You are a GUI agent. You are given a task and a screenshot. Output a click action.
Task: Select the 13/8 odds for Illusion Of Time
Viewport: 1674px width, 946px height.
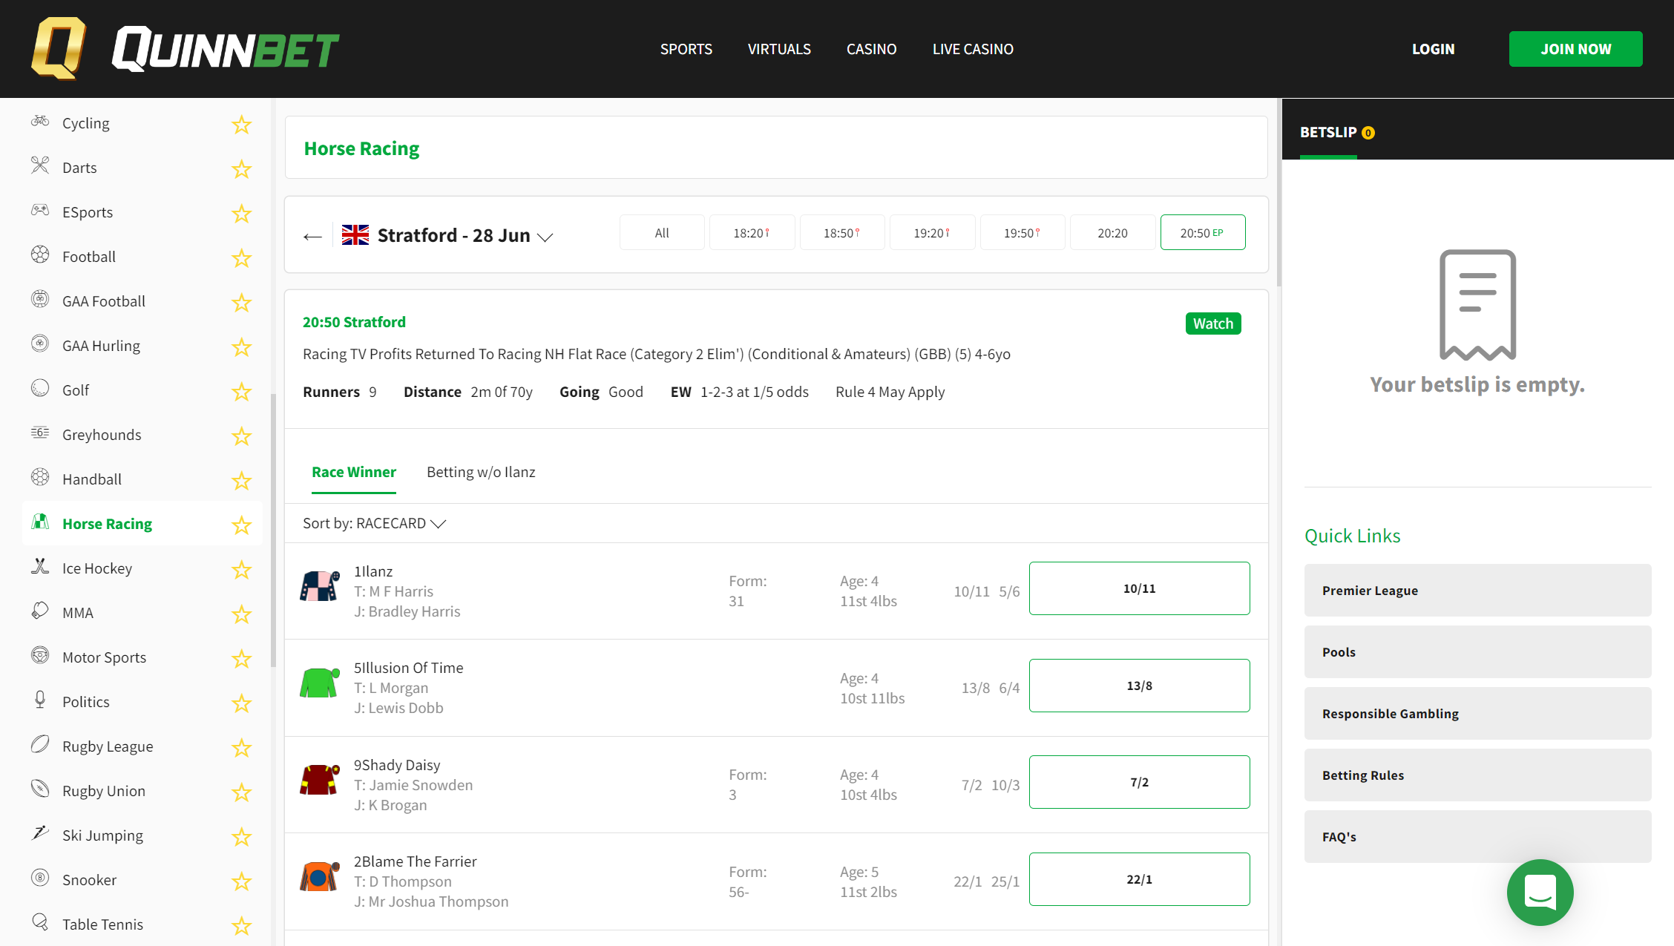(1139, 686)
